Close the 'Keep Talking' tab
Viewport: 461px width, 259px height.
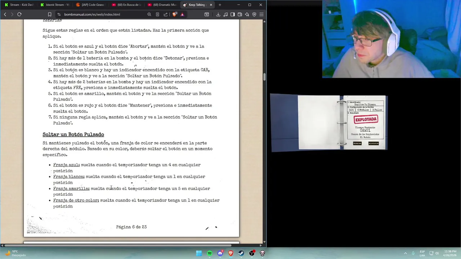tap(211, 5)
